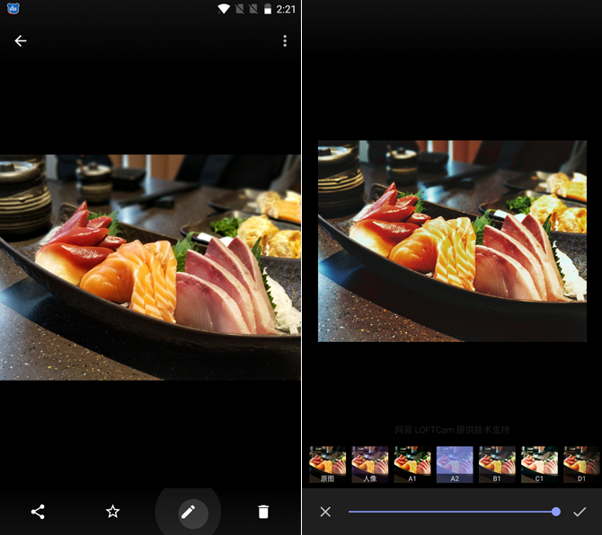
Task: Tap the second no-SIM icon beside the battery
Action: (253, 9)
